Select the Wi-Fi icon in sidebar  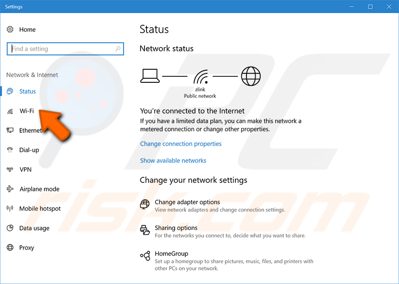point(10,111)
